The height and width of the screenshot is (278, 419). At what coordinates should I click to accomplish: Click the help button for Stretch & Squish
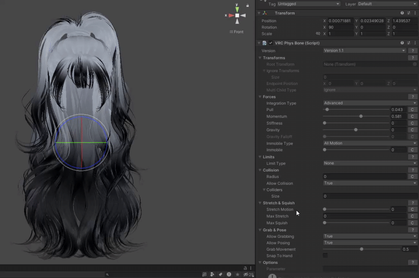point(412,203)
